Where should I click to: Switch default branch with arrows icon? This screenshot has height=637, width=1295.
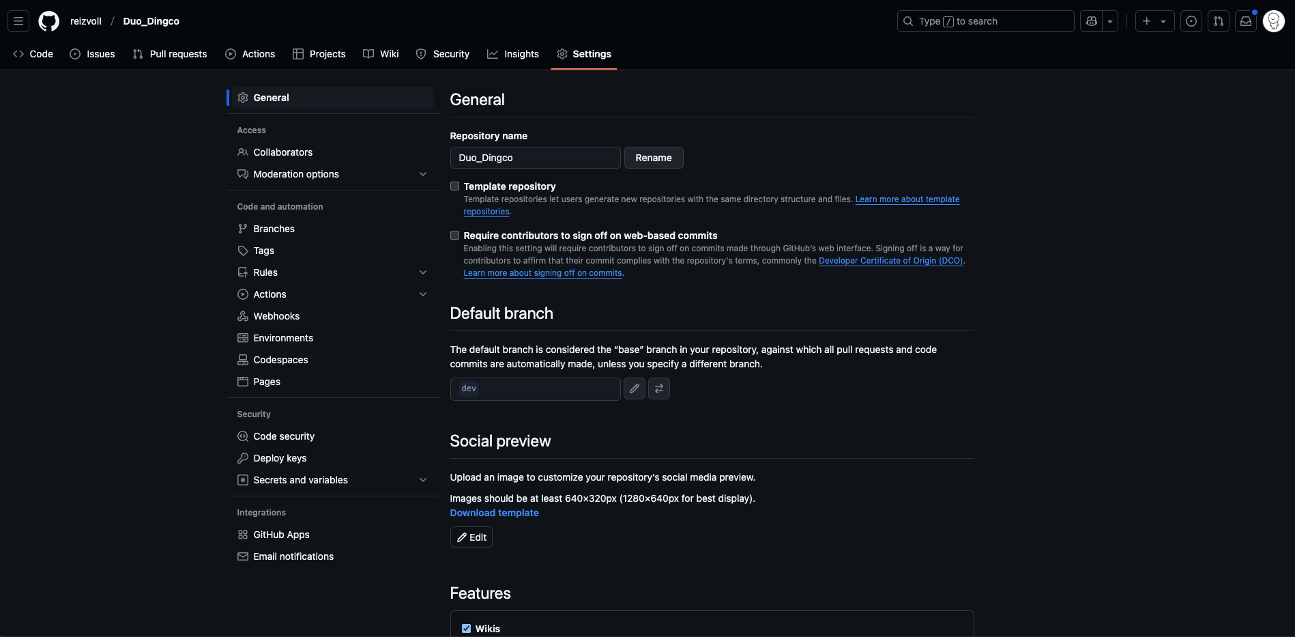click(659, 388)
